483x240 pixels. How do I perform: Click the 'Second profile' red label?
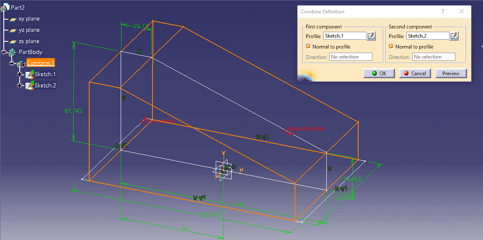tap(306, 129)
